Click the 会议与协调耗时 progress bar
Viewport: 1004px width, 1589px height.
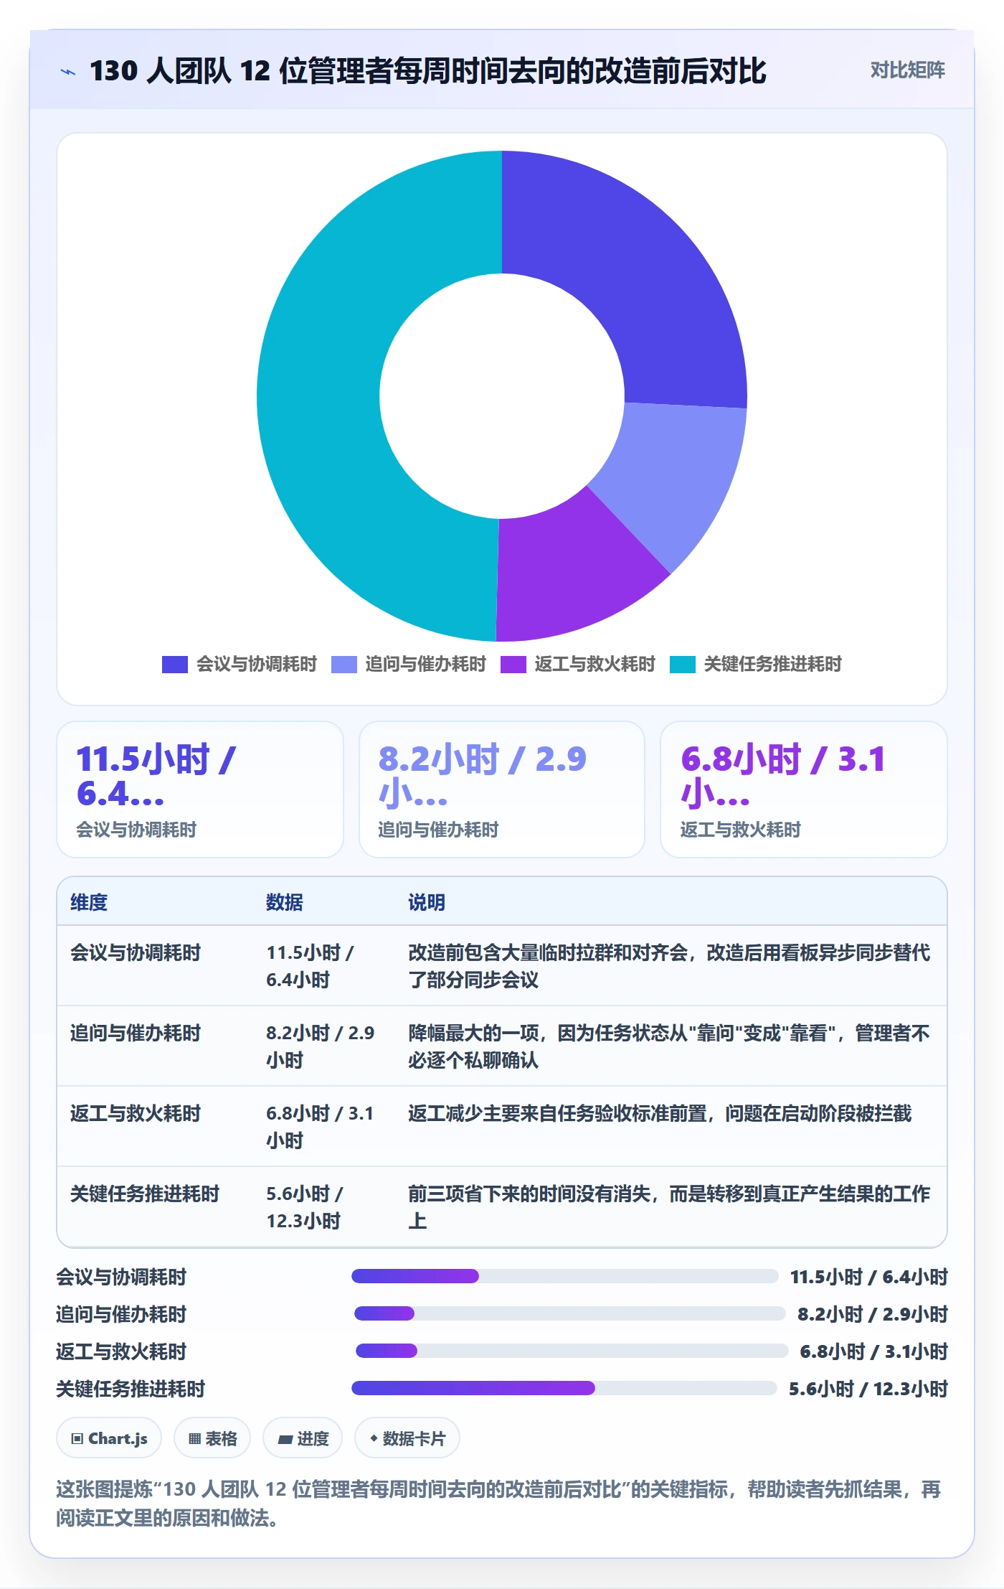tap(564, 1276)
